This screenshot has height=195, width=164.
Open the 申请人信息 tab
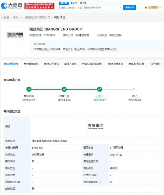coord(70,64)
